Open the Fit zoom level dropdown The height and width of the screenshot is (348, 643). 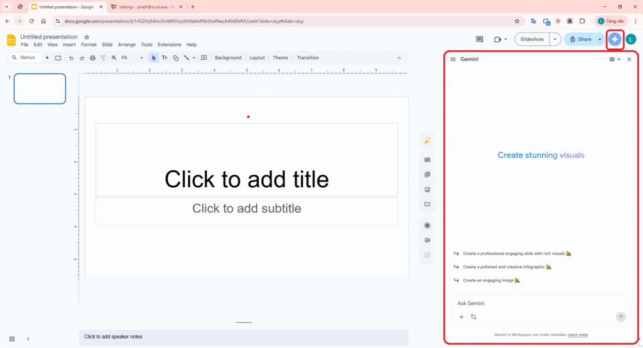click(x=132, y=58)
